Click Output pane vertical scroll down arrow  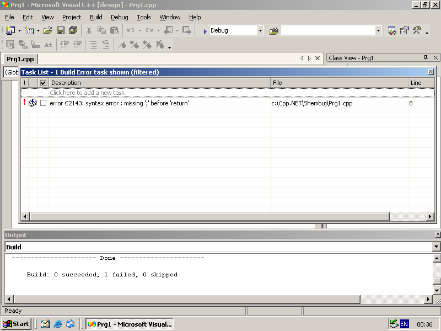coord(437,291)
